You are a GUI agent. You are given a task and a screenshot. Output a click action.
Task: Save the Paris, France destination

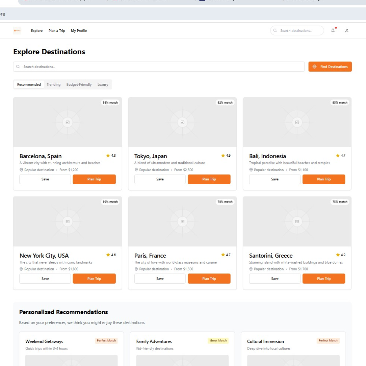pos(160,279)
